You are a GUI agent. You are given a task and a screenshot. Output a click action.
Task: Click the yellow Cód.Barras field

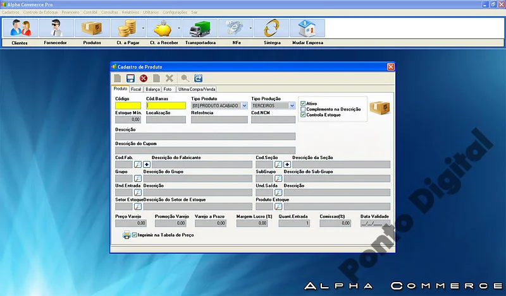(166, 105)
